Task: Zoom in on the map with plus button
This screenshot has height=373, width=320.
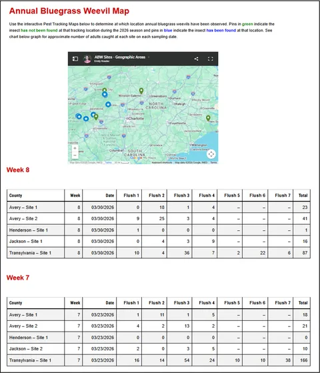Action: (75, 148)
